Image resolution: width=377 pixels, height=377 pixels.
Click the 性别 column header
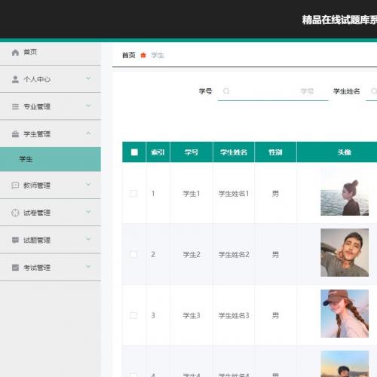tap(275, 152)
